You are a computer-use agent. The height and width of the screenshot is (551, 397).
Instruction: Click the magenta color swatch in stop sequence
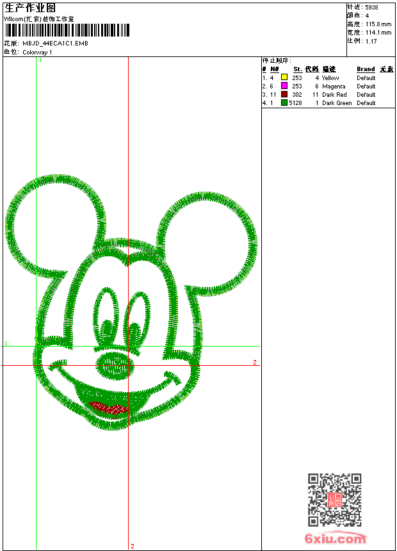pyautogui.click(x=284, y=86)
